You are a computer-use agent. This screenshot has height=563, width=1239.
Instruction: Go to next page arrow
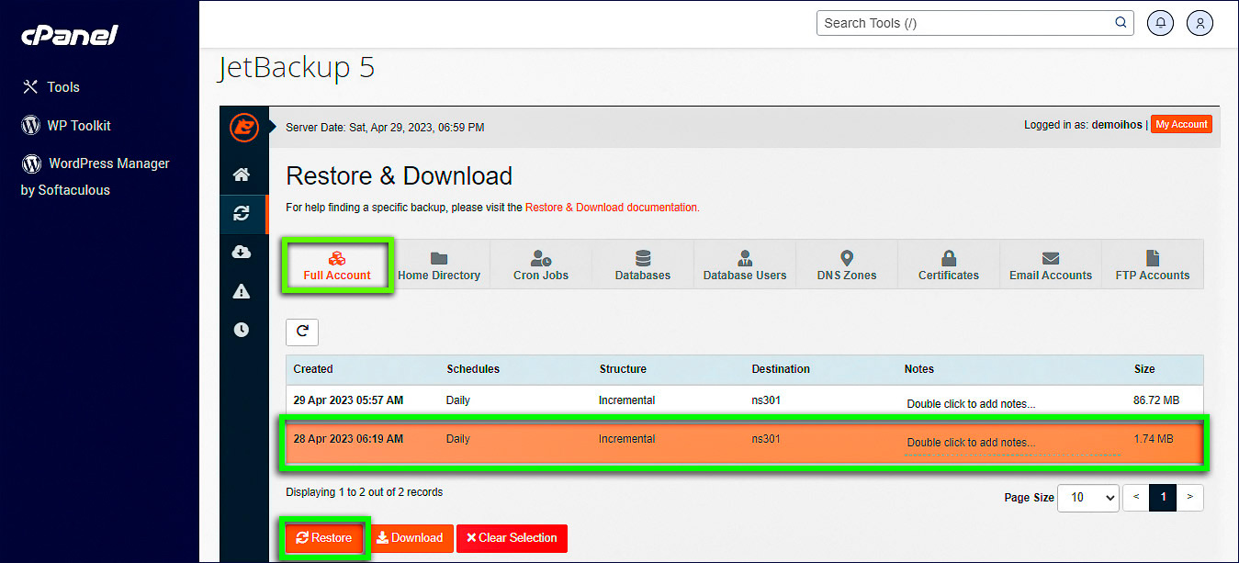coord(1189,497)
